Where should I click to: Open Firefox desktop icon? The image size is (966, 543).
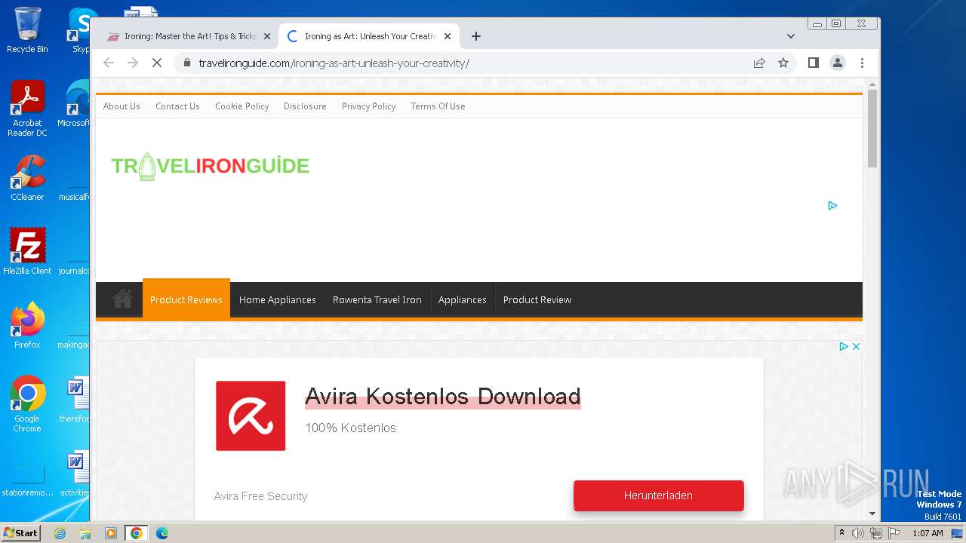click(x=27, y=326)
